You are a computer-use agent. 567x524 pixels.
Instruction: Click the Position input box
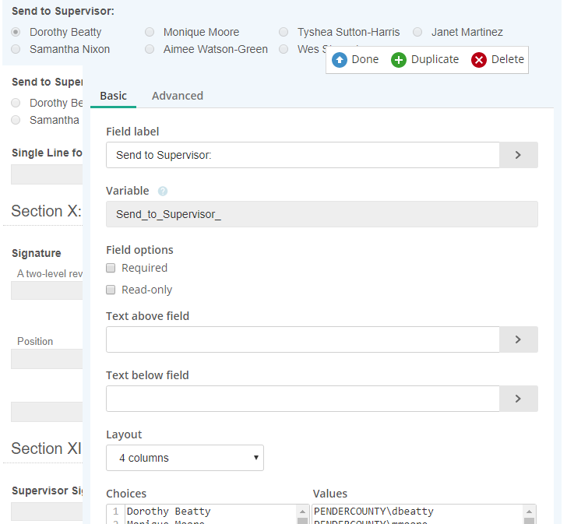click(x=47, y=359)
